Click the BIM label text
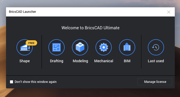This screenshot has width=180, height=97. (x=127, y=61)
